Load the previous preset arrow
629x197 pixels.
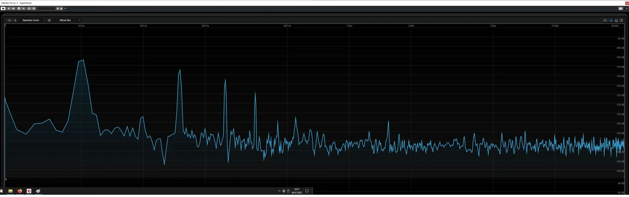(58, 8)
